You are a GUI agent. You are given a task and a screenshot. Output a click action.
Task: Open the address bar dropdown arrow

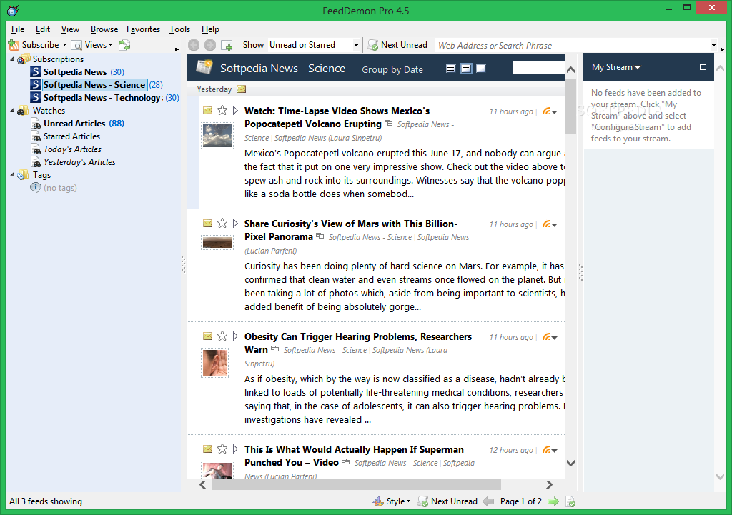point(713,45)
